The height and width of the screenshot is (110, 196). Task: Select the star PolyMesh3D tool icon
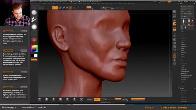[x=192, y=20]
